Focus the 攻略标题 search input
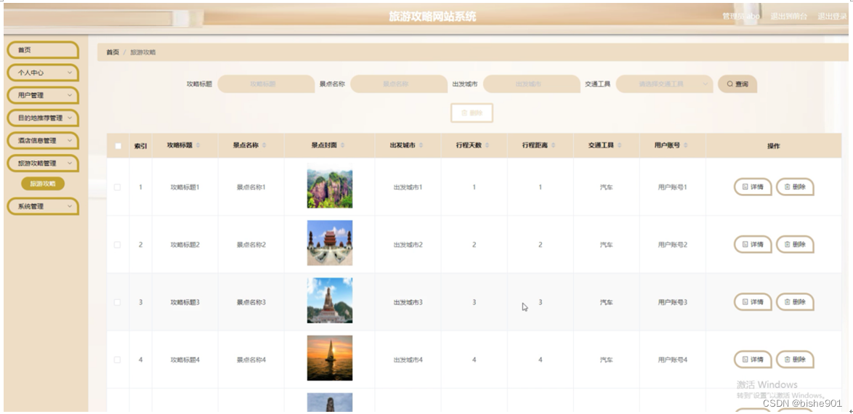Image resolution: width=853 pixels, height=414 pixels. (x=266, y=84)
